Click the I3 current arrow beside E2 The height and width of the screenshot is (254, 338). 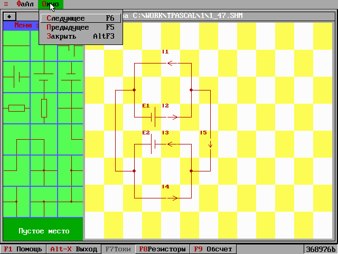pyautogui.click(x=171, y=143)
